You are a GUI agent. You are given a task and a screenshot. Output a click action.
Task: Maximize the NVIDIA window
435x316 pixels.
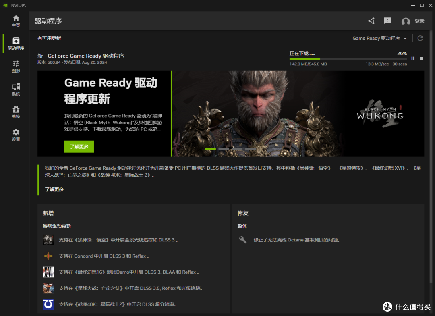pos(422,5)
